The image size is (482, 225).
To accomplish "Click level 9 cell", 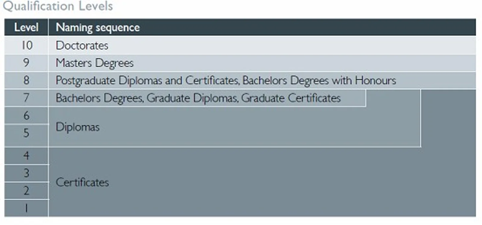I will pyautogui.click(x=26, y=63).
